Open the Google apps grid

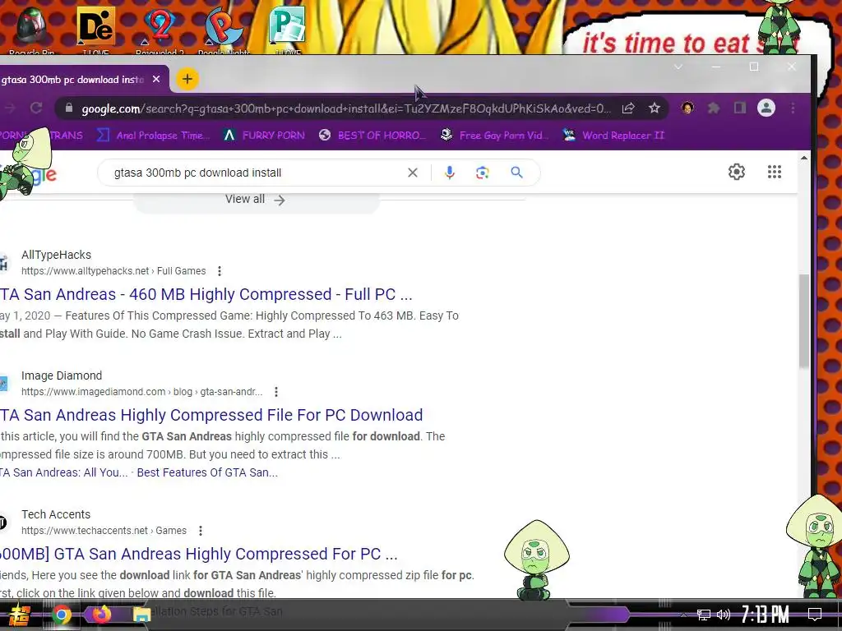tap(775, 172)
